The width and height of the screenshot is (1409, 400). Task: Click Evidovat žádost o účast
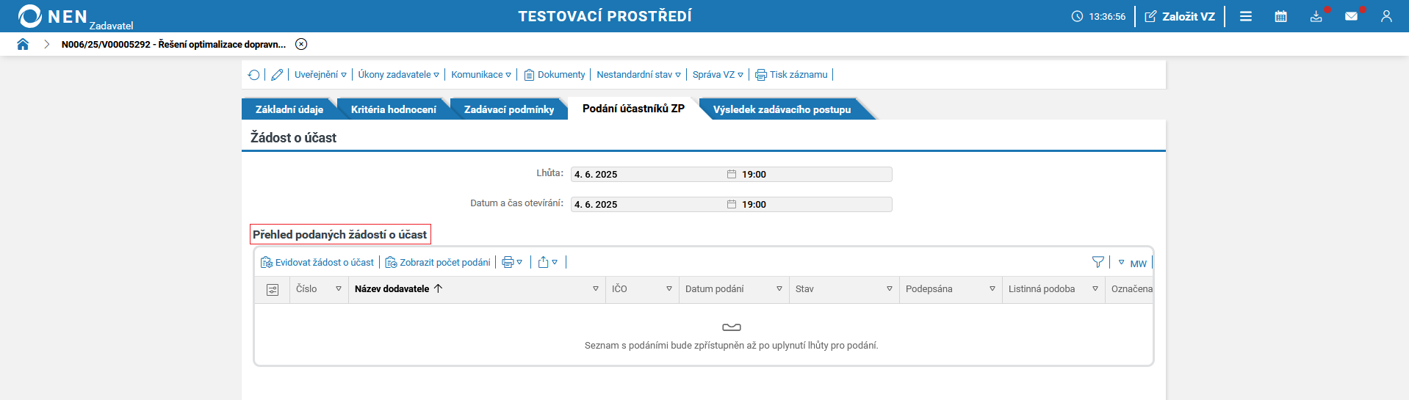[317, 263]
